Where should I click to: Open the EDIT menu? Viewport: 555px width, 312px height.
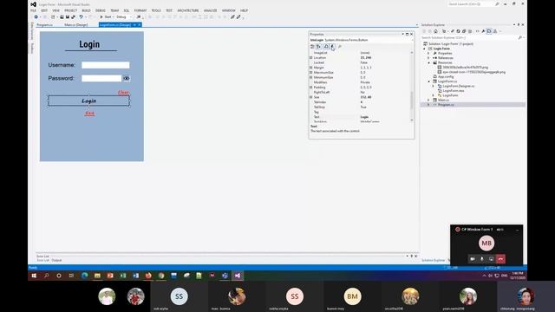point(44,10)
